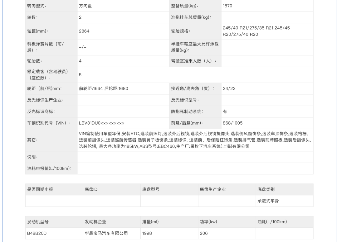Image resolution: width=337 pixels, height=242 pixels.
Task: Click the label 反光标识型号:
Action: [185, 100]
